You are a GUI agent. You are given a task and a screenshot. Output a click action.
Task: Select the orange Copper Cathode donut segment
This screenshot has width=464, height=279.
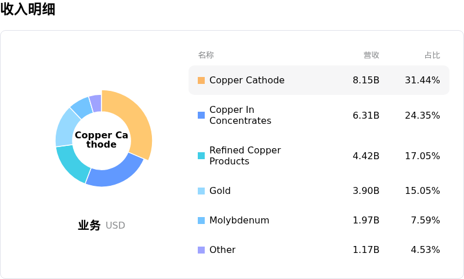pos(136,116)
